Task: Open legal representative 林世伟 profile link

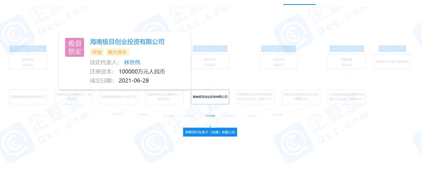Action: click(132, 62)
